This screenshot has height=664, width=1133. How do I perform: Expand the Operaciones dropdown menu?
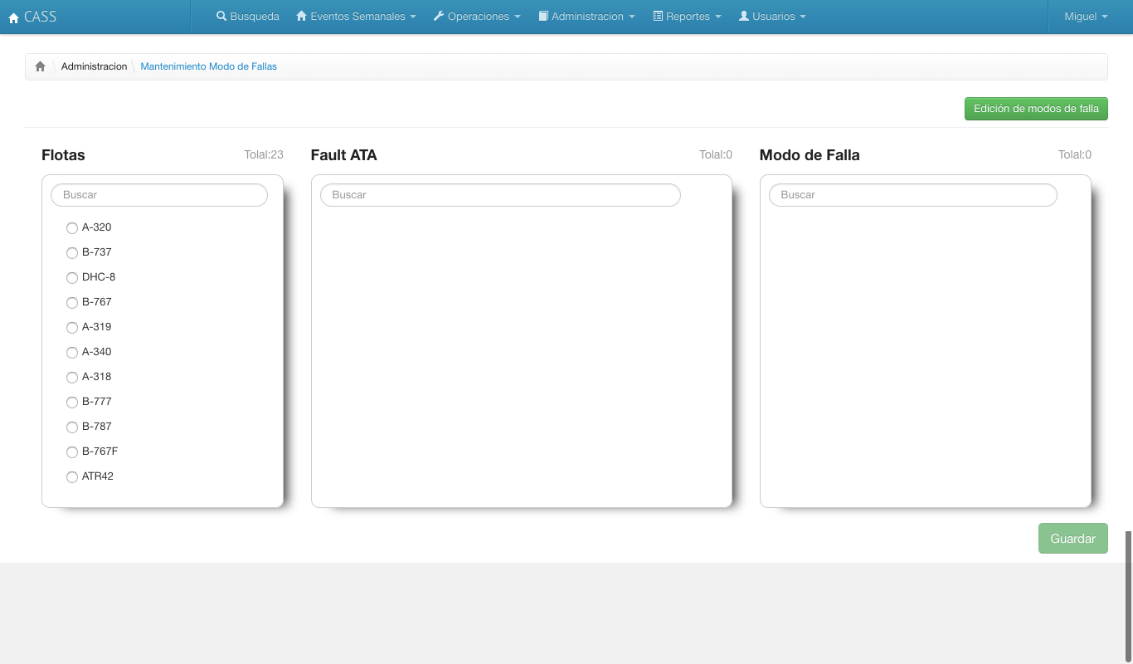pos(478,17)
